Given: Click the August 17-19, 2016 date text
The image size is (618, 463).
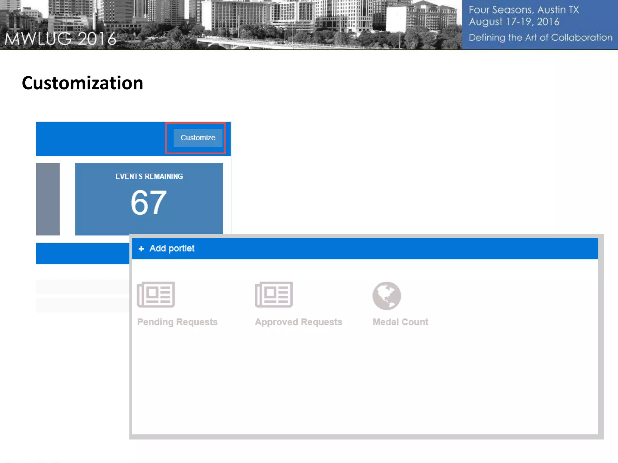Looking at the screenshot, I should [514, 22].
